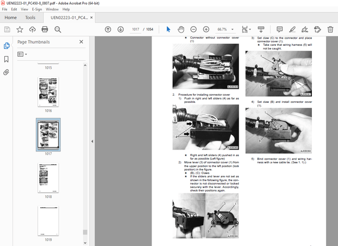Open fit page options dropdown arrow
This screenshot has height=246, width=338.
(x=250, y=29)
